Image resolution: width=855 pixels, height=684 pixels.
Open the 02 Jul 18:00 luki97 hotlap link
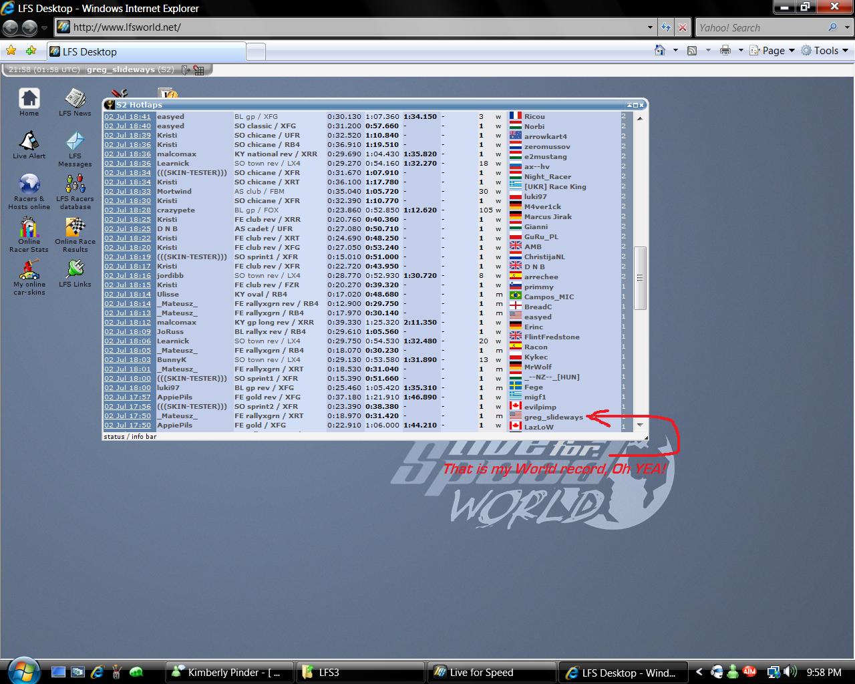coord(128,387)
